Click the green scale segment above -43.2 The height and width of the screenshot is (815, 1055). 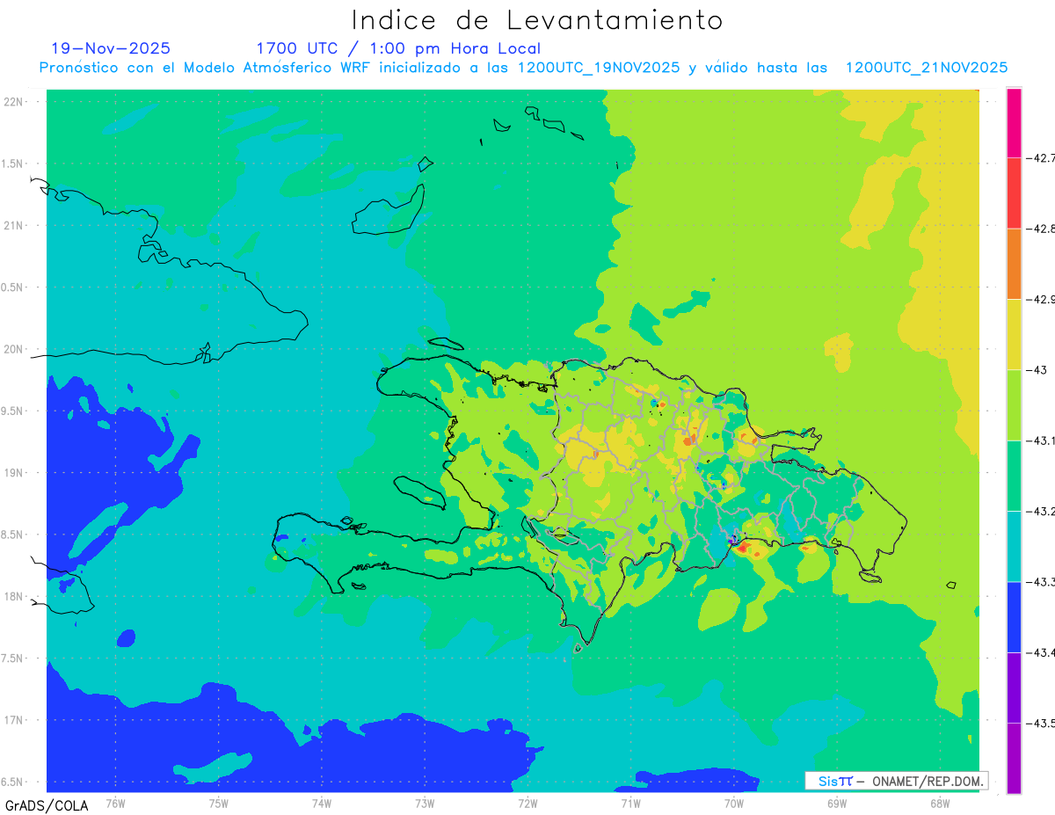pyautogui.click(x=1014, y=476)
